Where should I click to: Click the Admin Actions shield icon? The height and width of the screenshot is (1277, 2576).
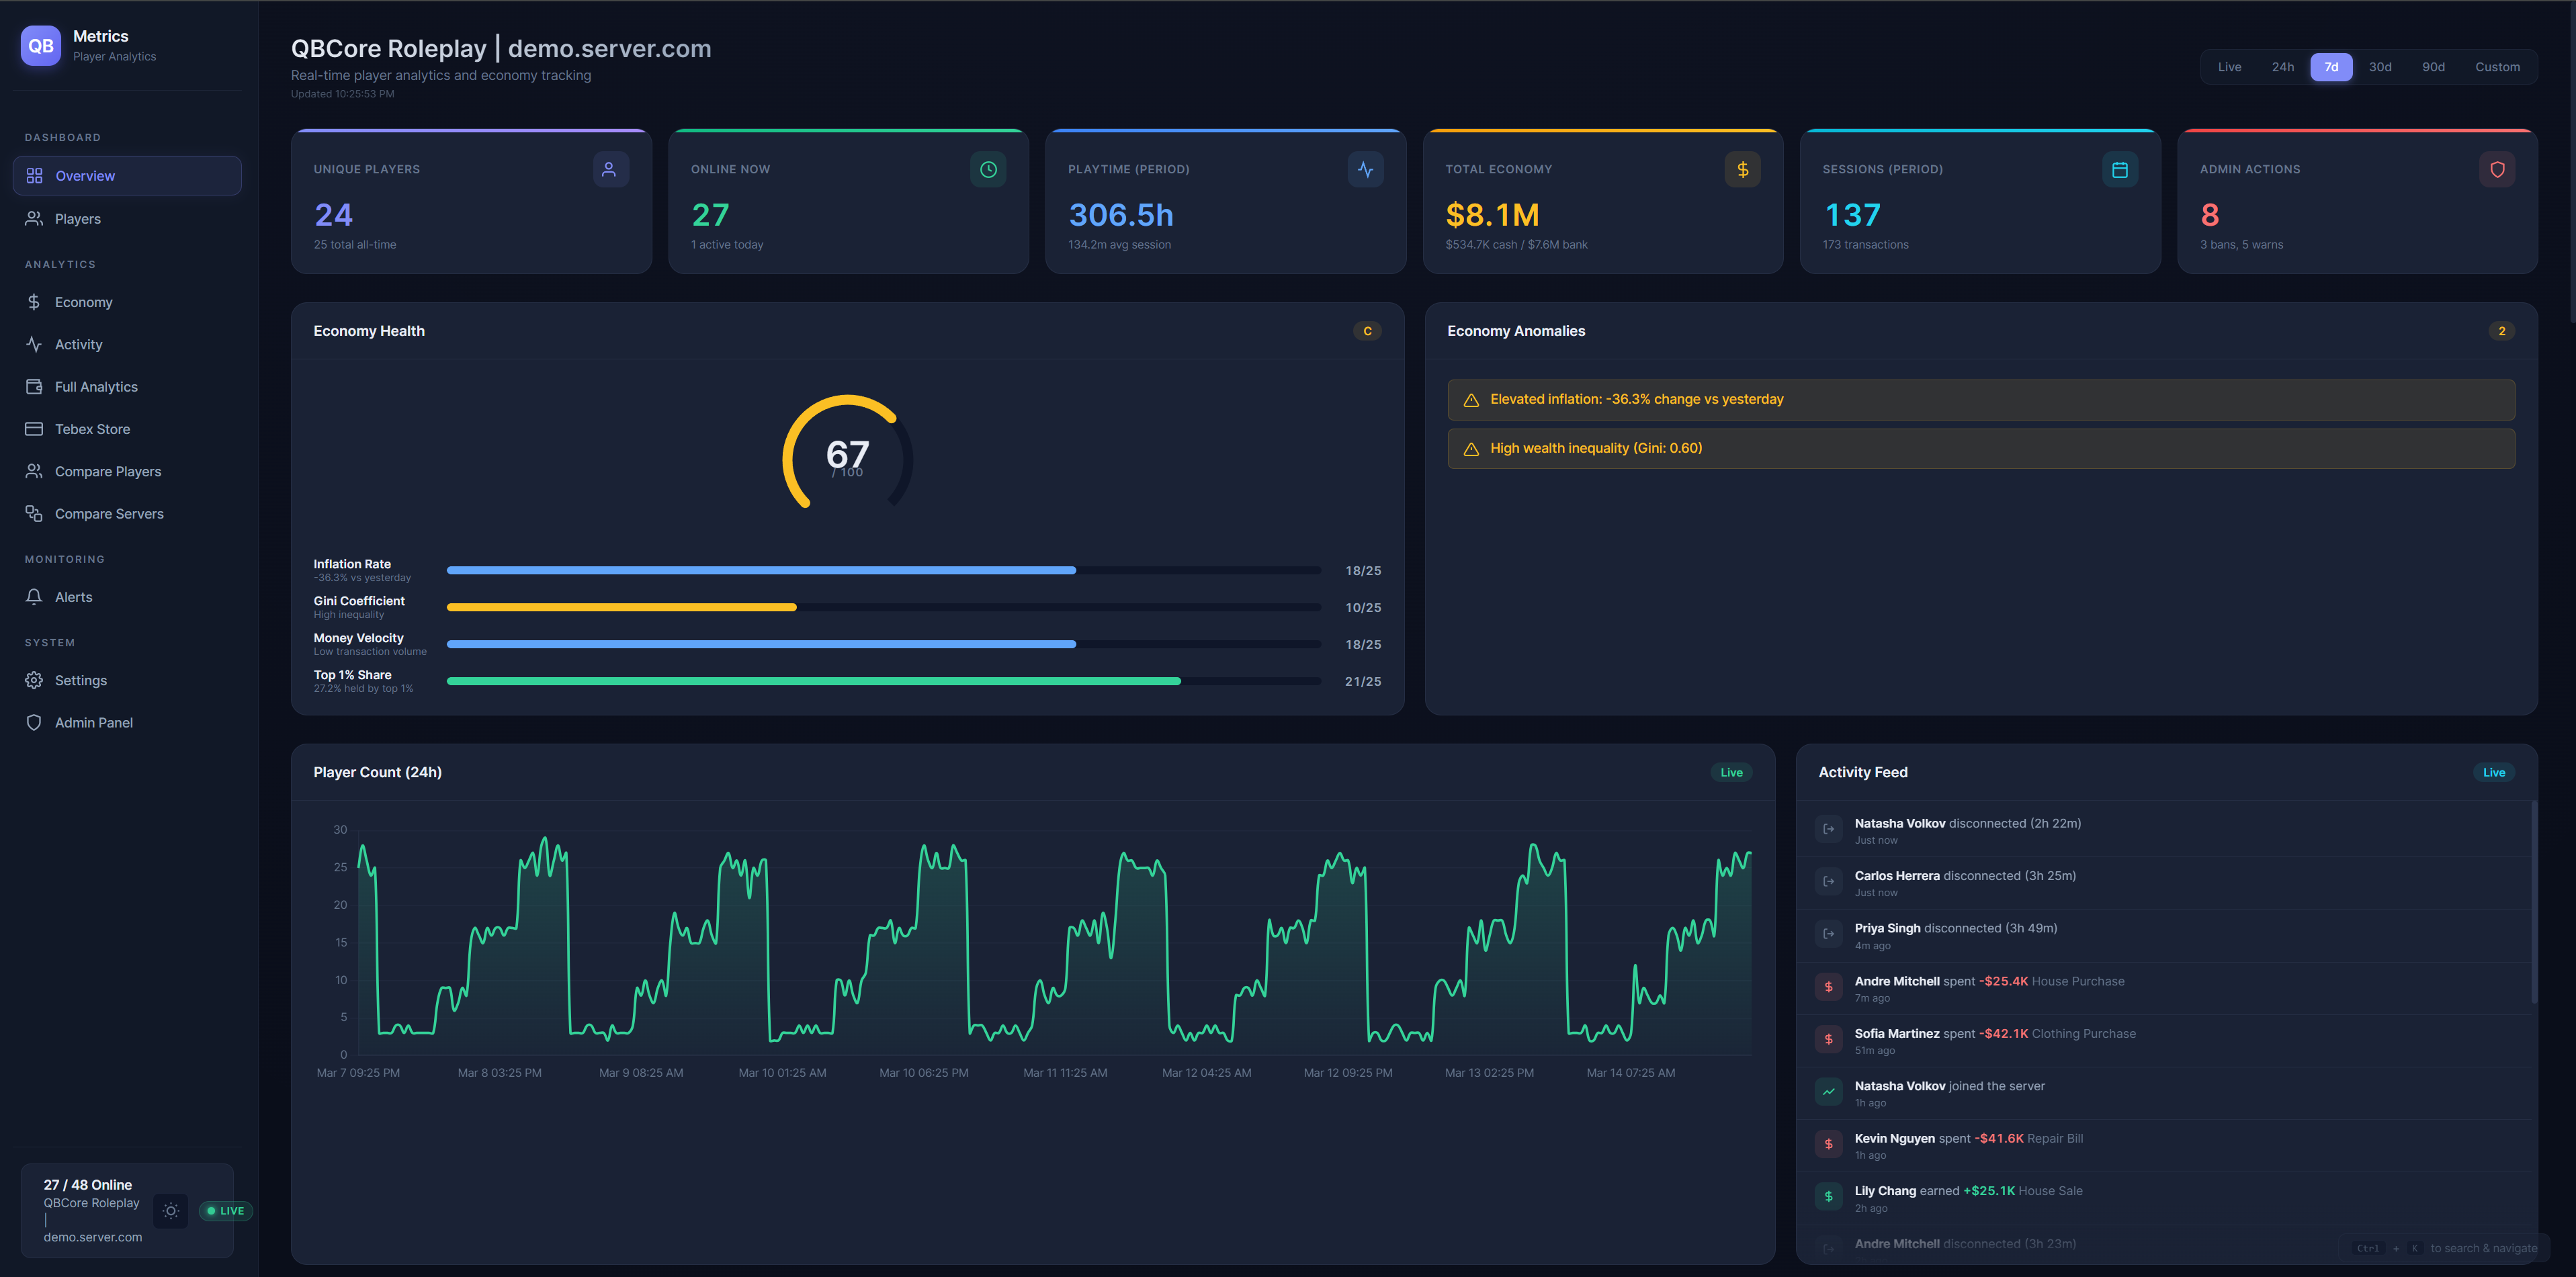[2496, 169]
